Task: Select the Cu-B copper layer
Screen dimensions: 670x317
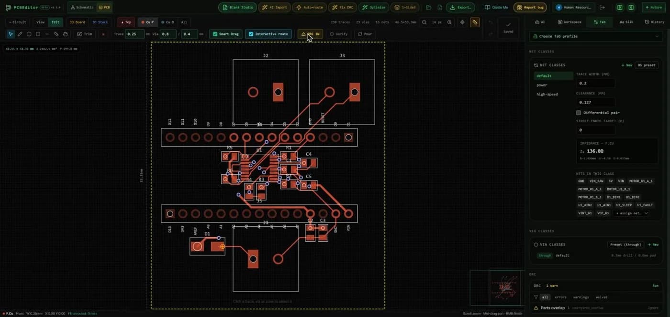Action: [167, 22]
